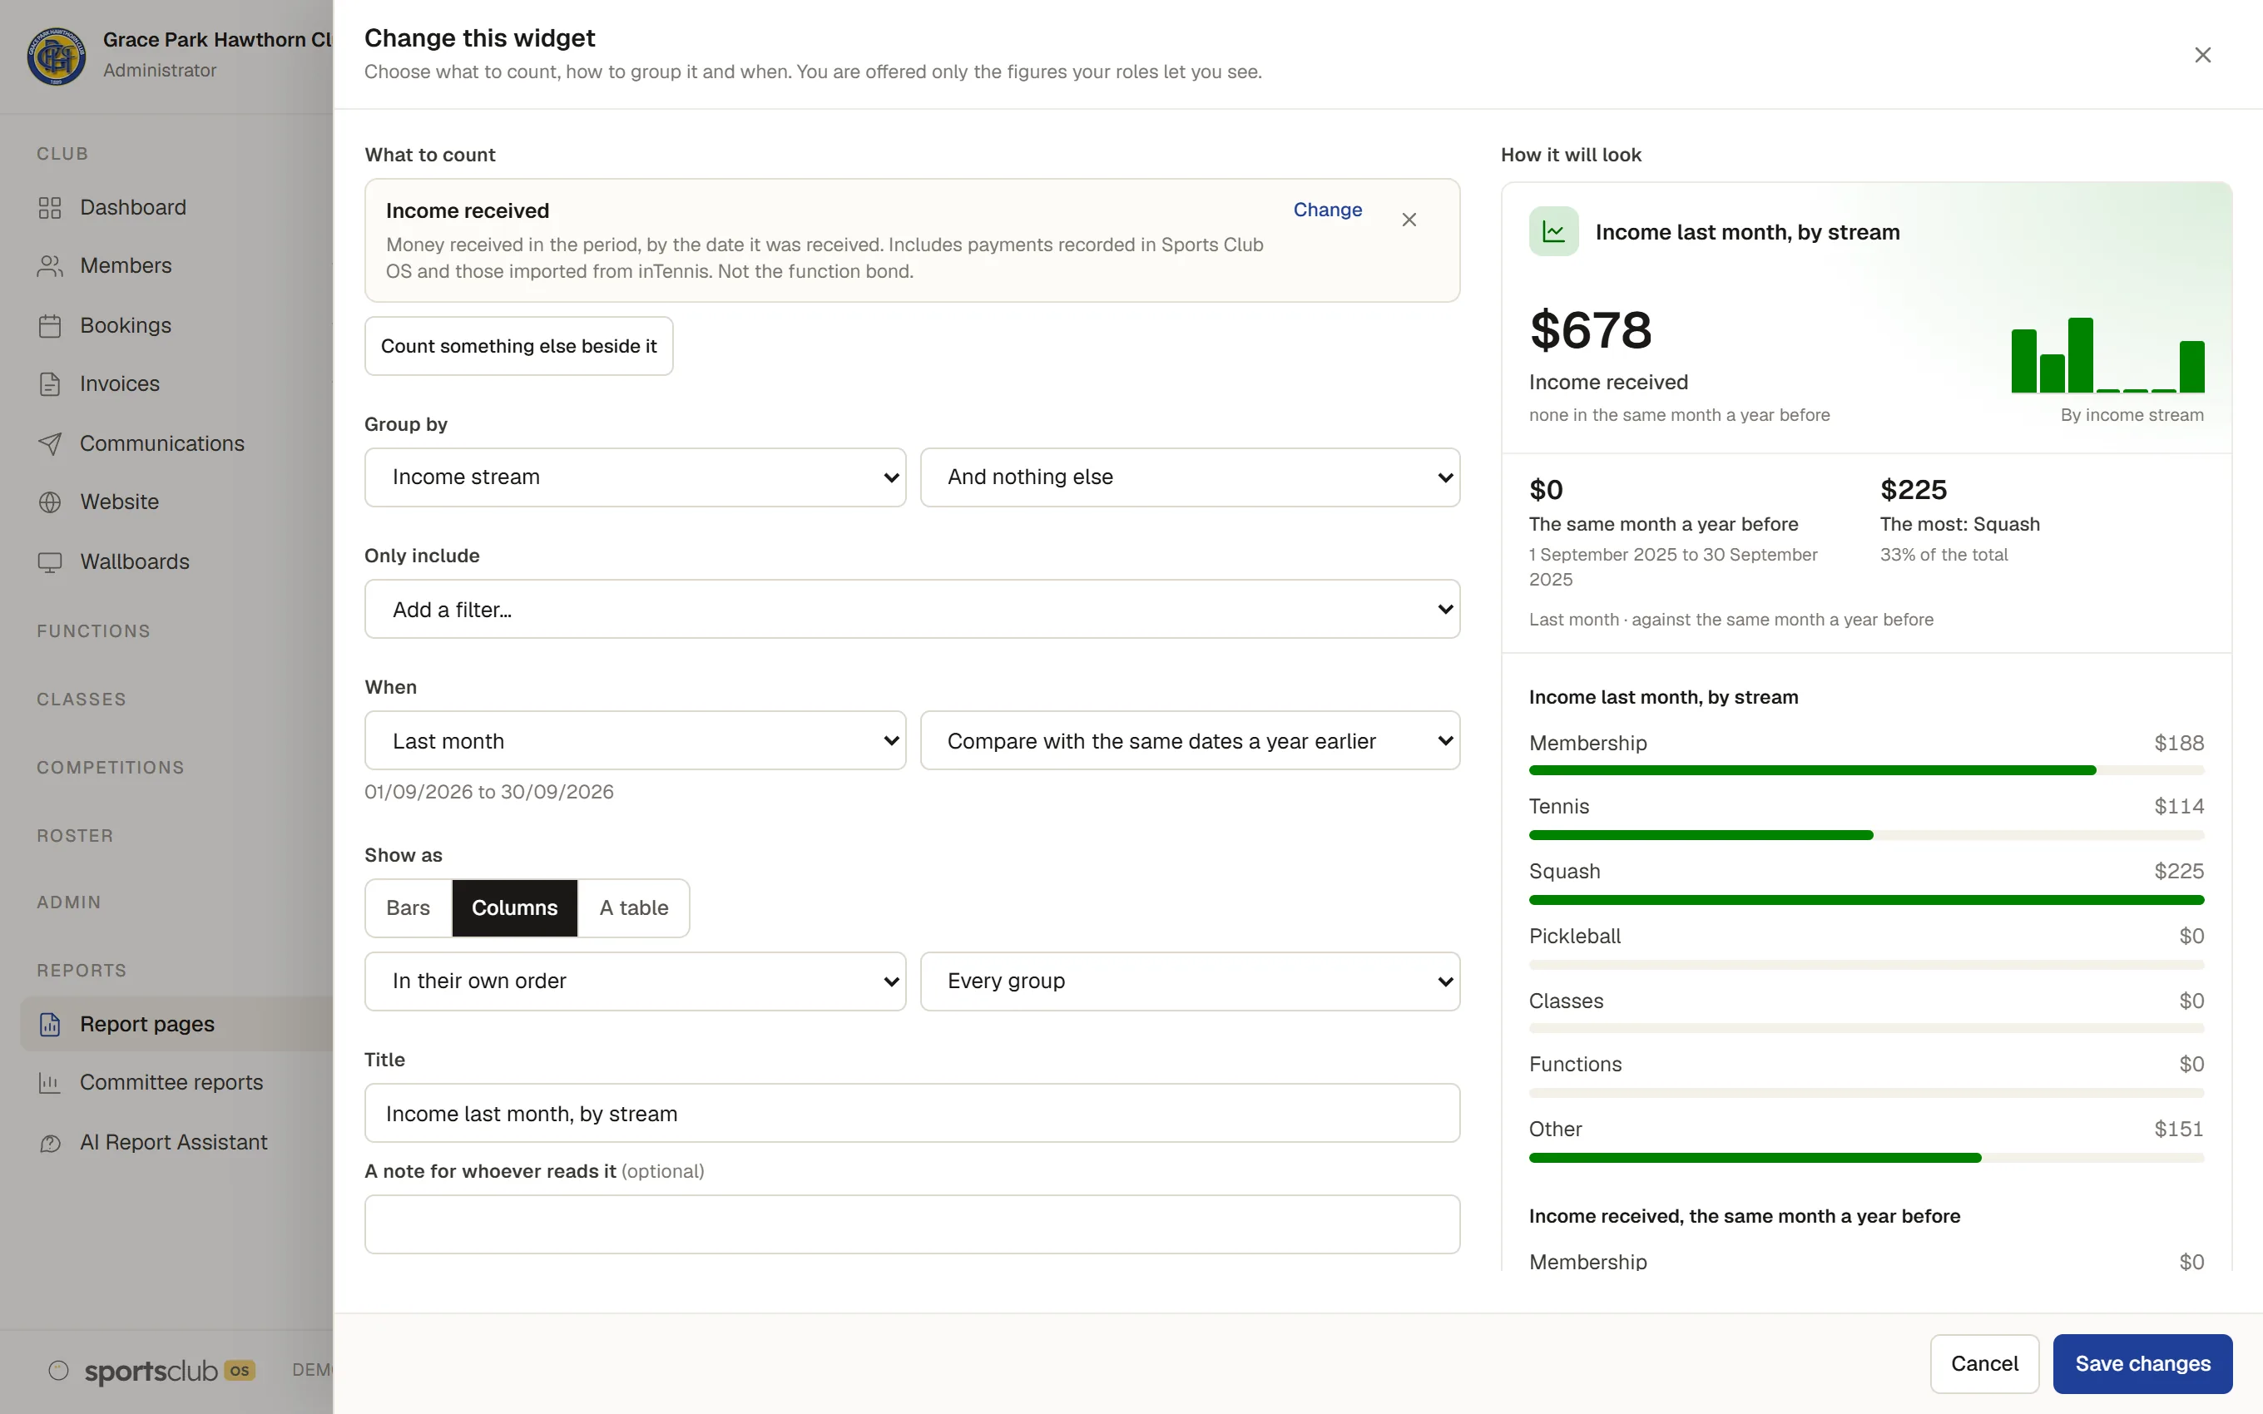Image resolution: width=2263 pixels, height=1414 pixels.
Task: Open the Last month period dropdown
Action: pos(635,740)
